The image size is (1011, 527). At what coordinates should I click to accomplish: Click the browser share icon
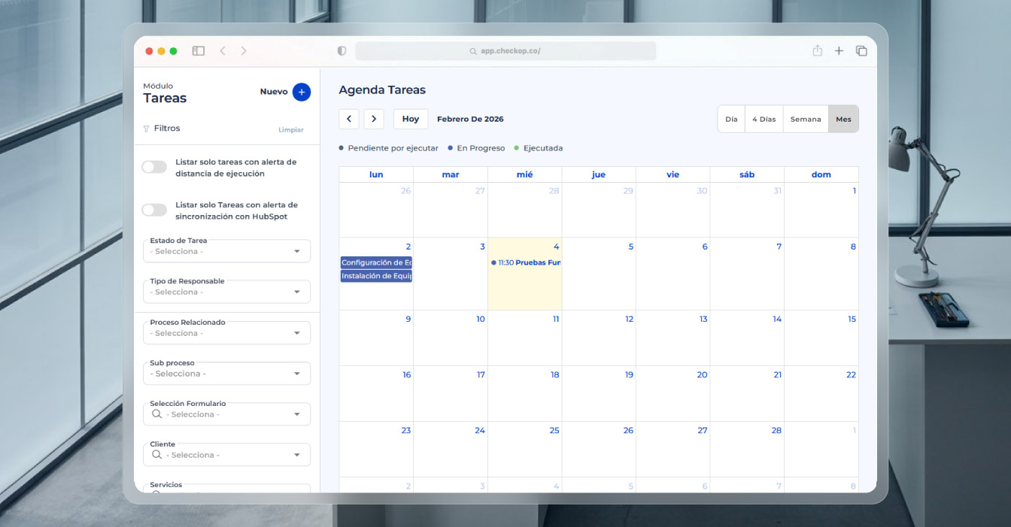[817, 51]
